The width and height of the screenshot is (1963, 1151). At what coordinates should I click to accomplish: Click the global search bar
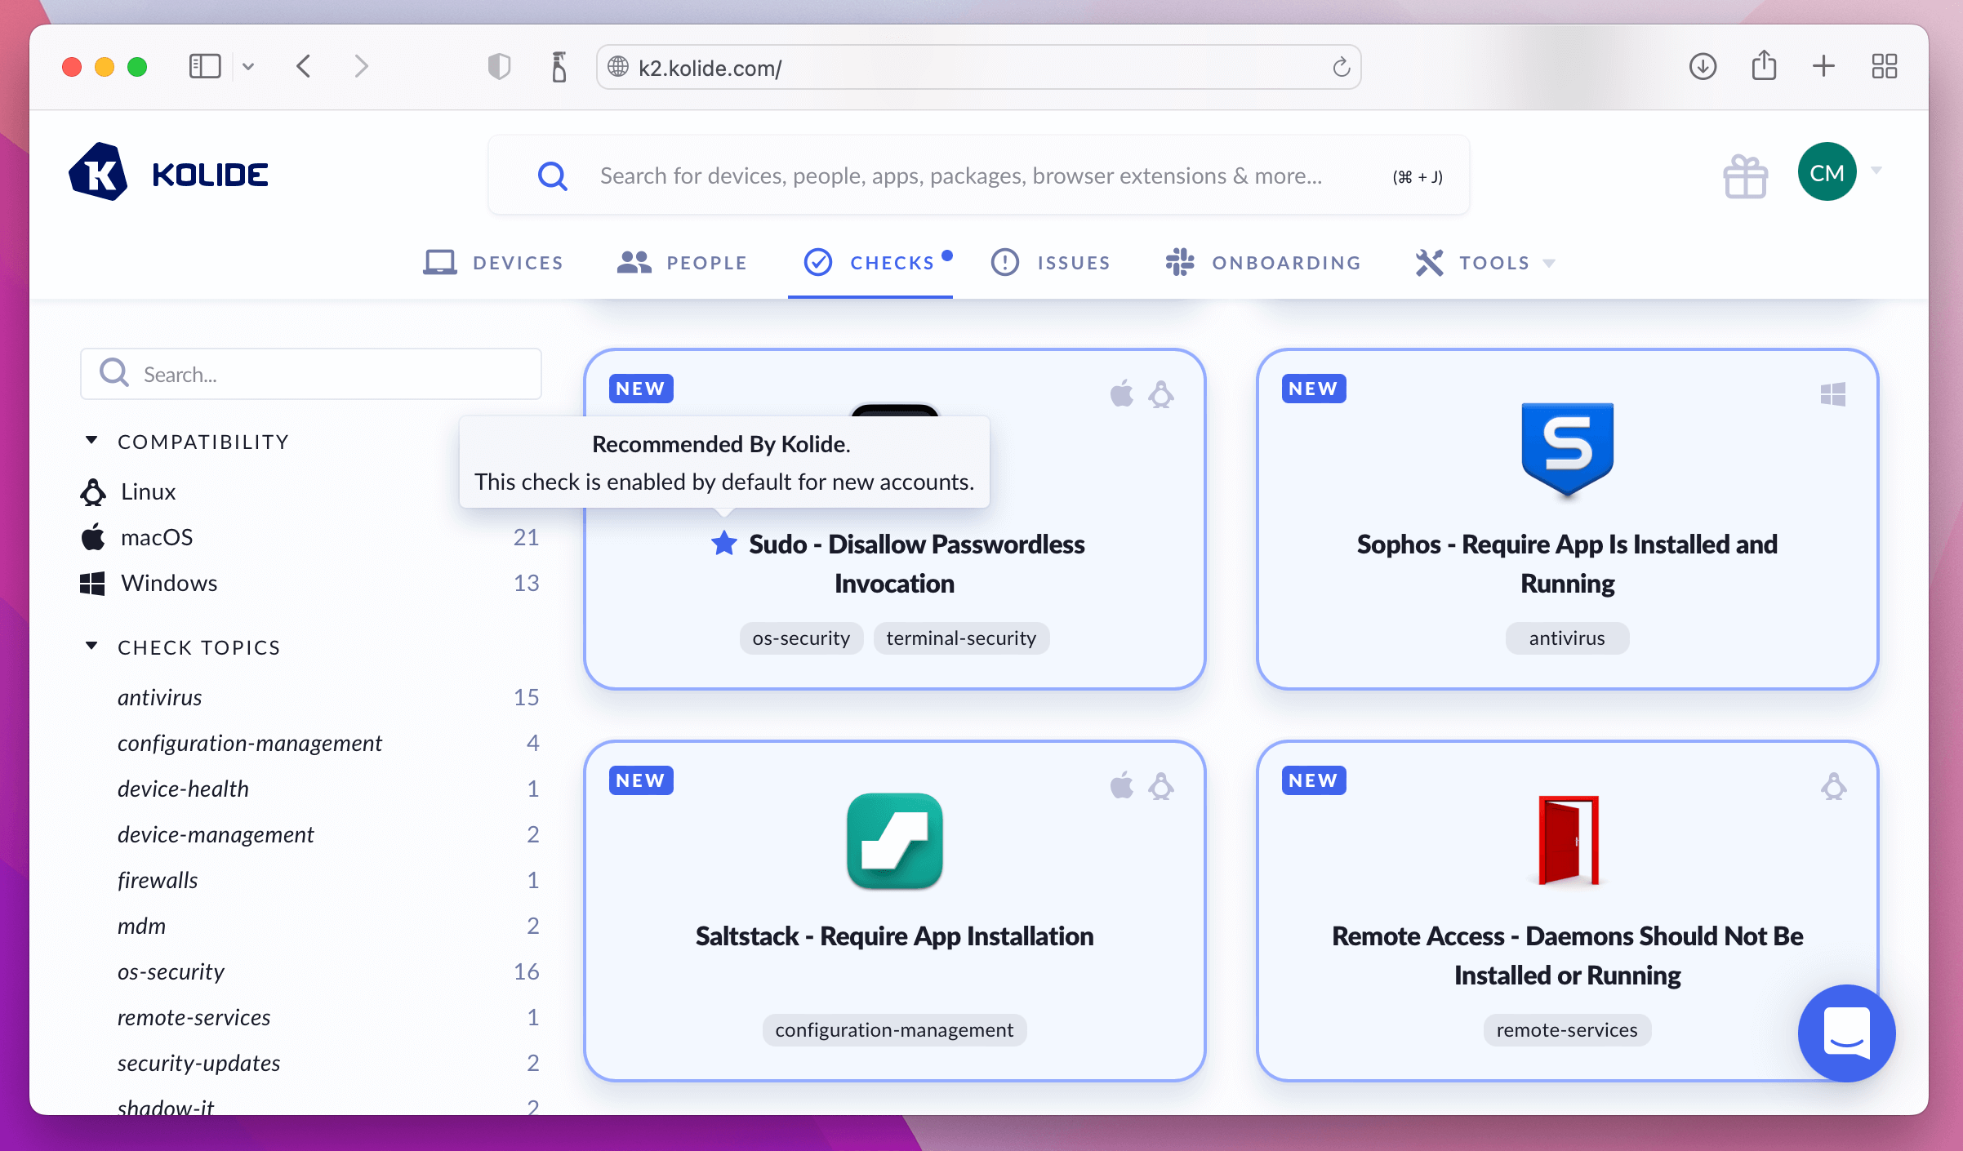[960, 176]
